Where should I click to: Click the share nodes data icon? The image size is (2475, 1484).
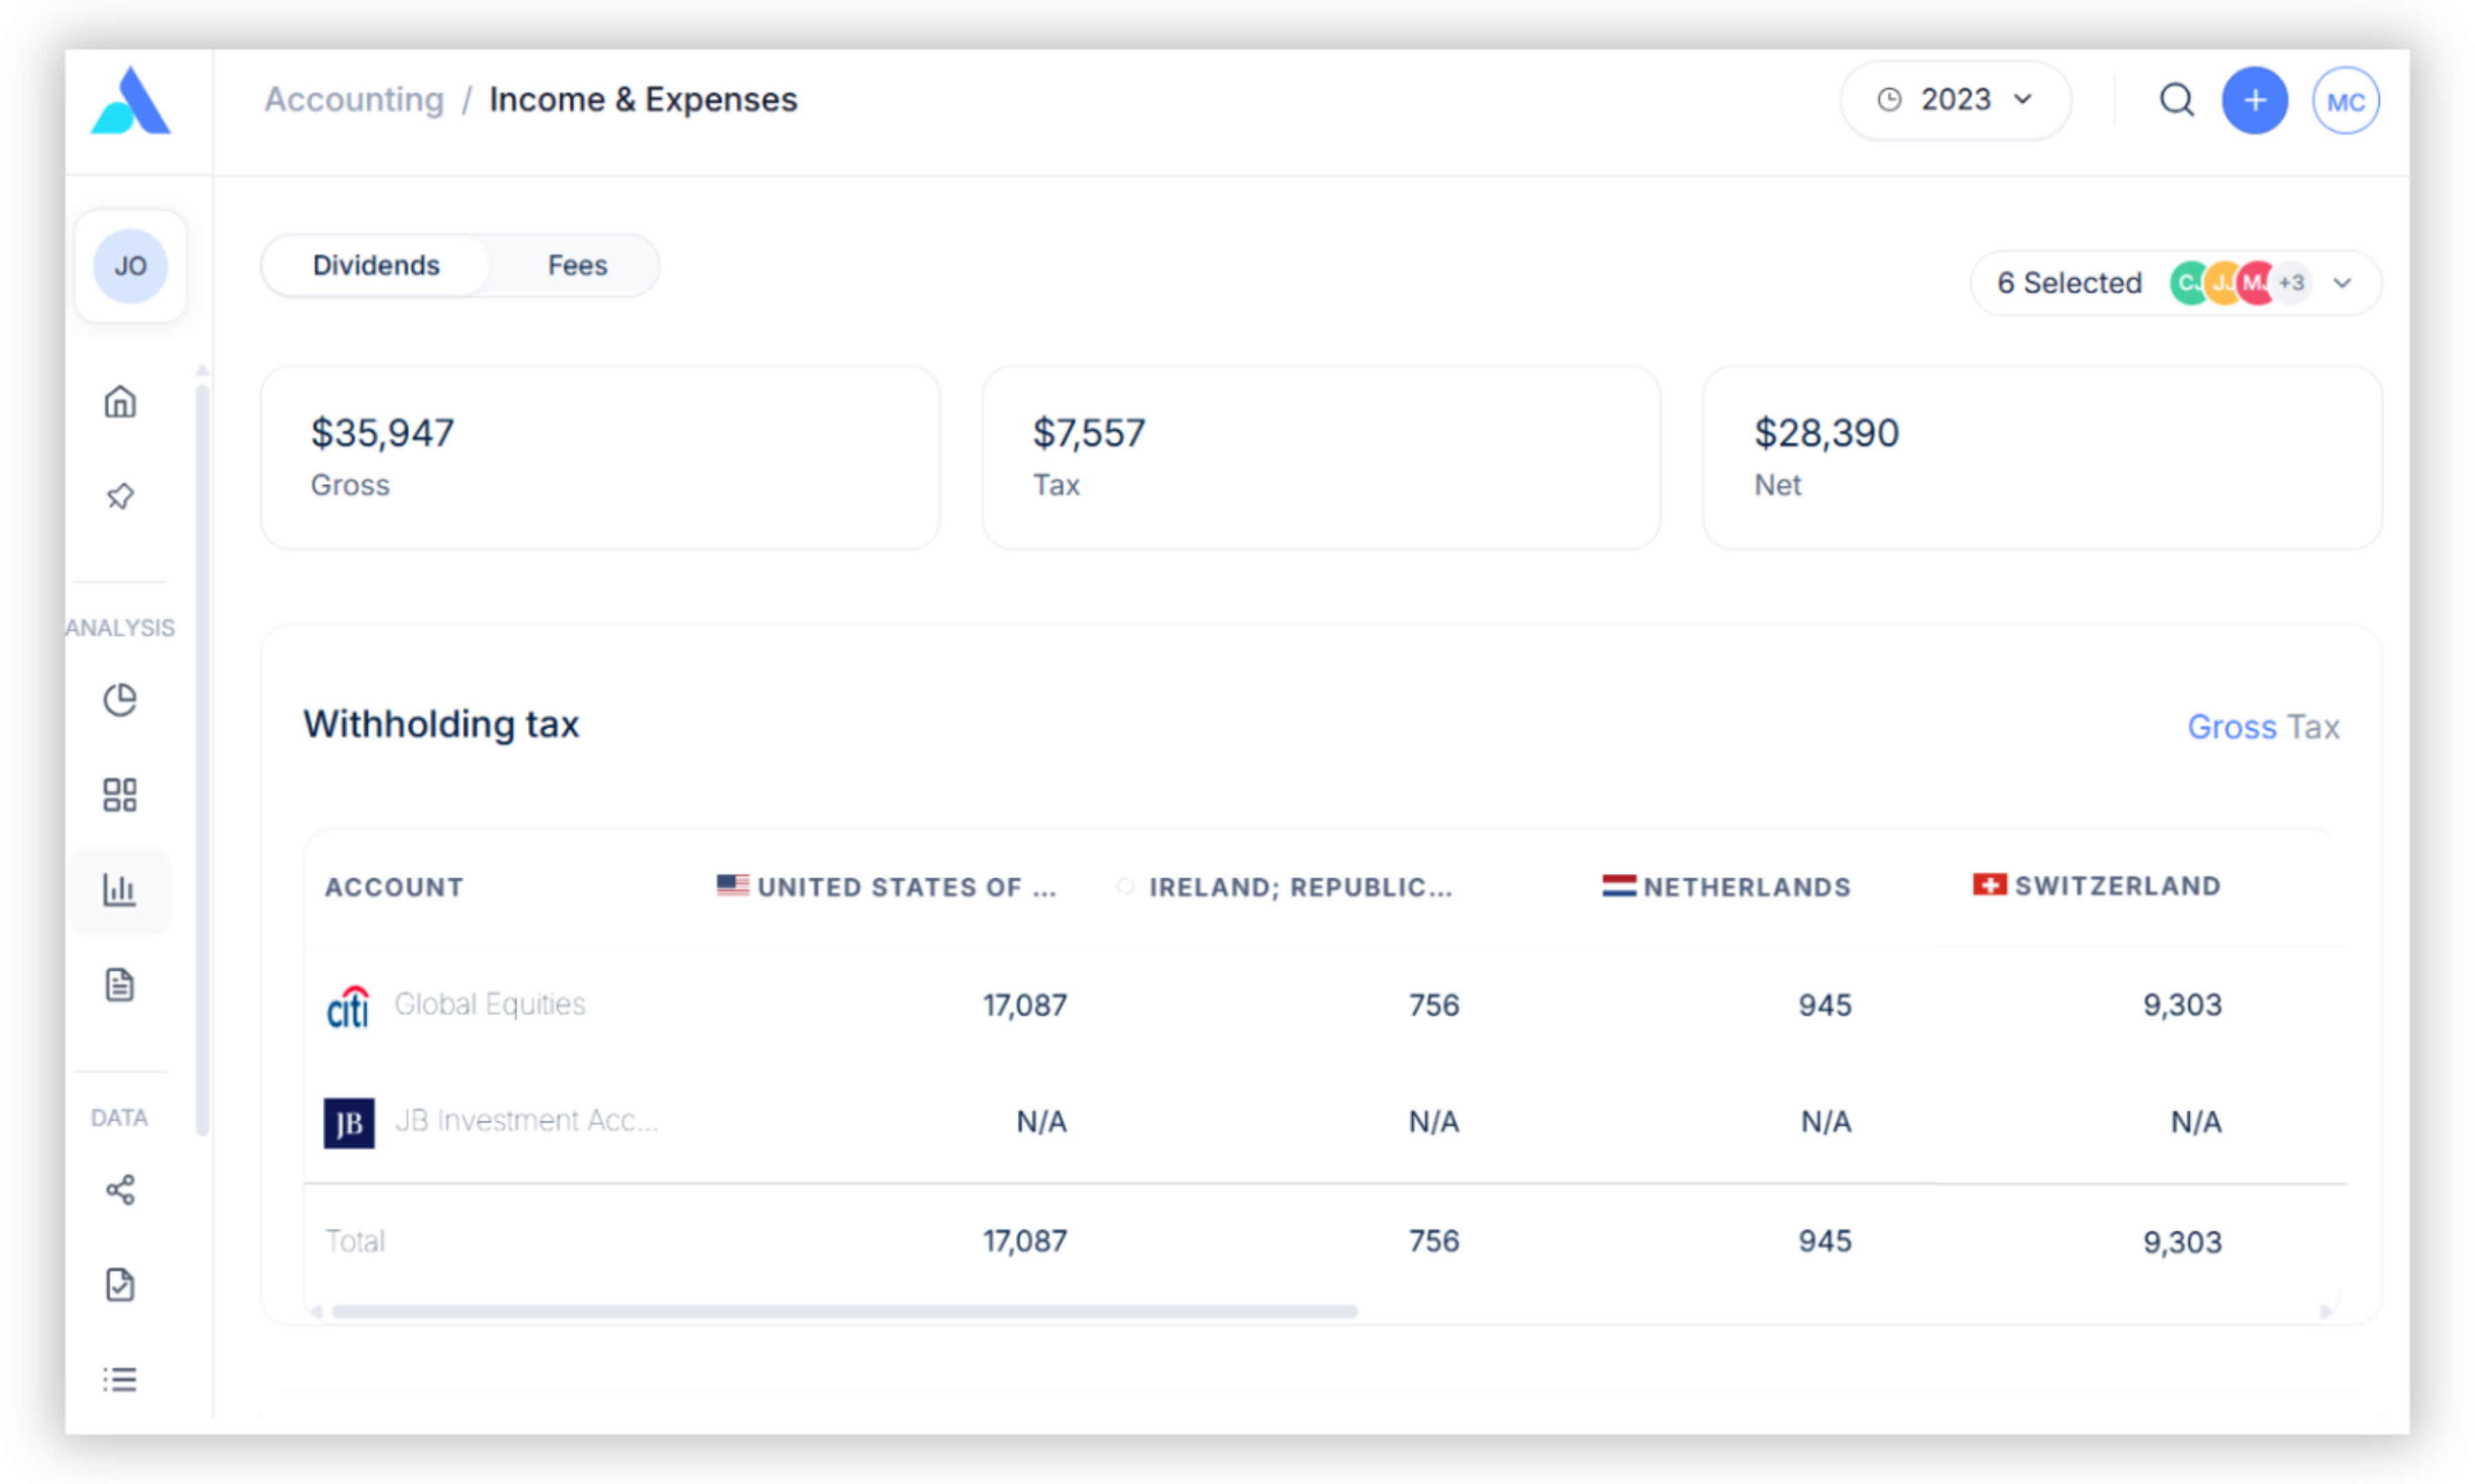[120, 1190]
